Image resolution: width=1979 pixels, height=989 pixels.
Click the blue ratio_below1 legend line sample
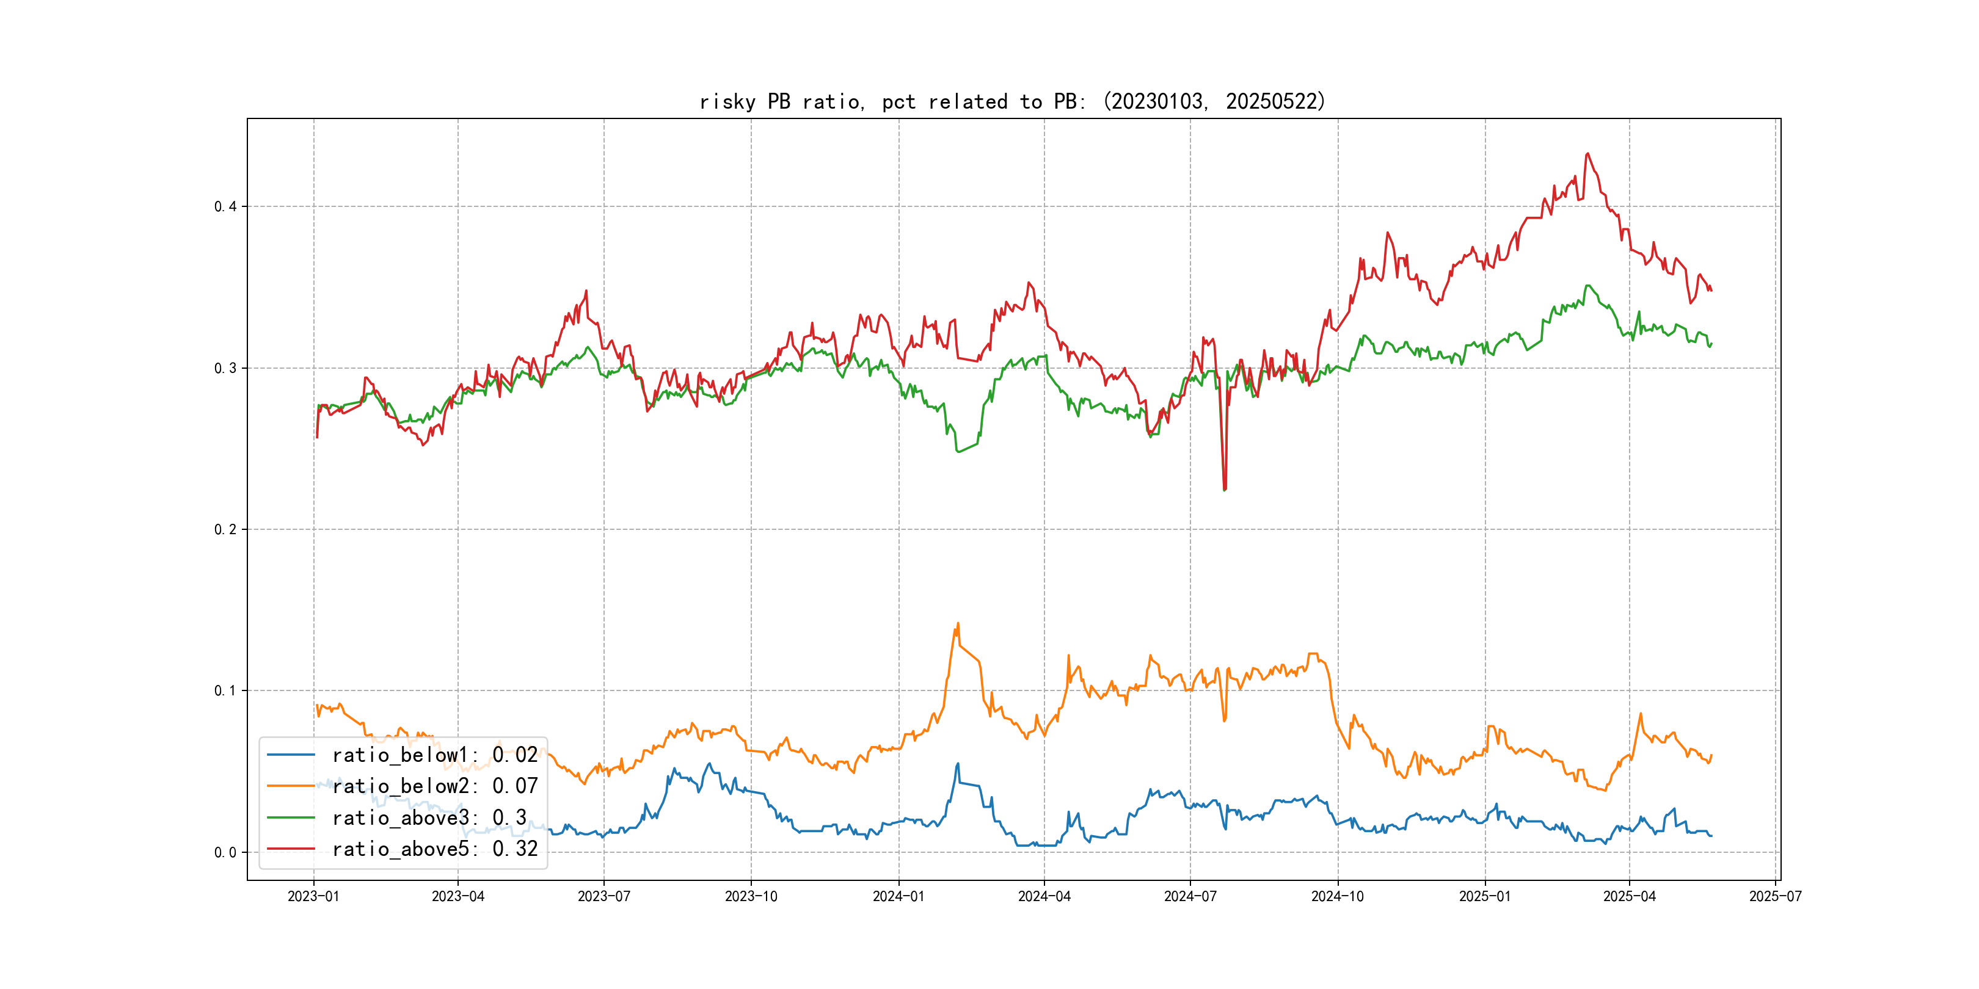coord(291,755)
